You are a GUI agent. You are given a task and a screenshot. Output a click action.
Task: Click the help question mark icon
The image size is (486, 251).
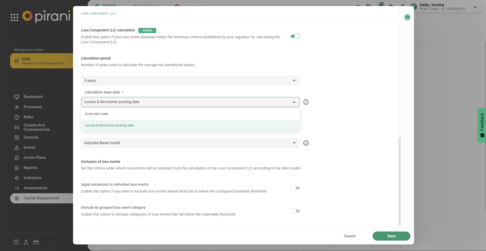tap(16, 242)
